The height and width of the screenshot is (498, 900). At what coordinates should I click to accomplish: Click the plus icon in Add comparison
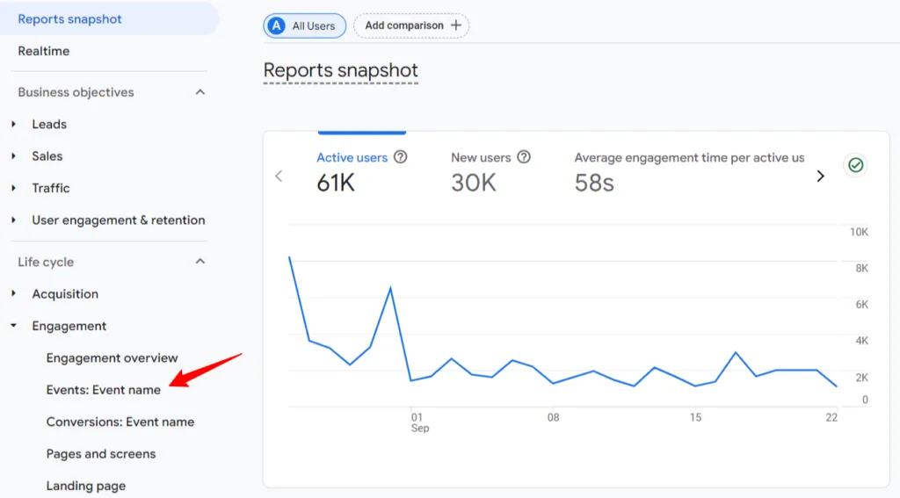[x=456, y=25]
